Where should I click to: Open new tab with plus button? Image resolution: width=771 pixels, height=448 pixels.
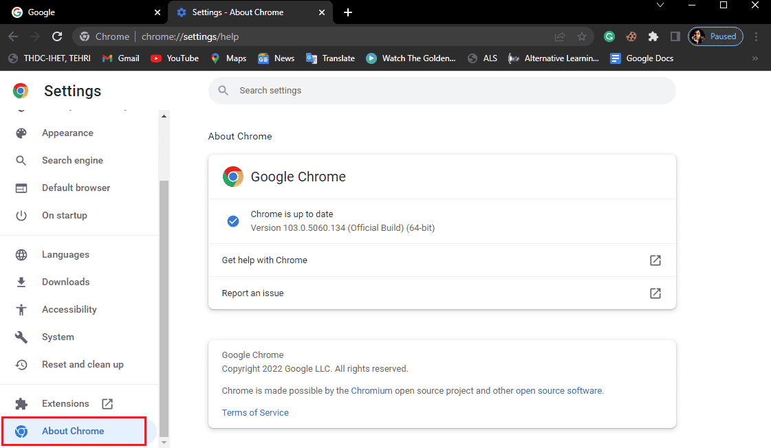click(348, 12)
